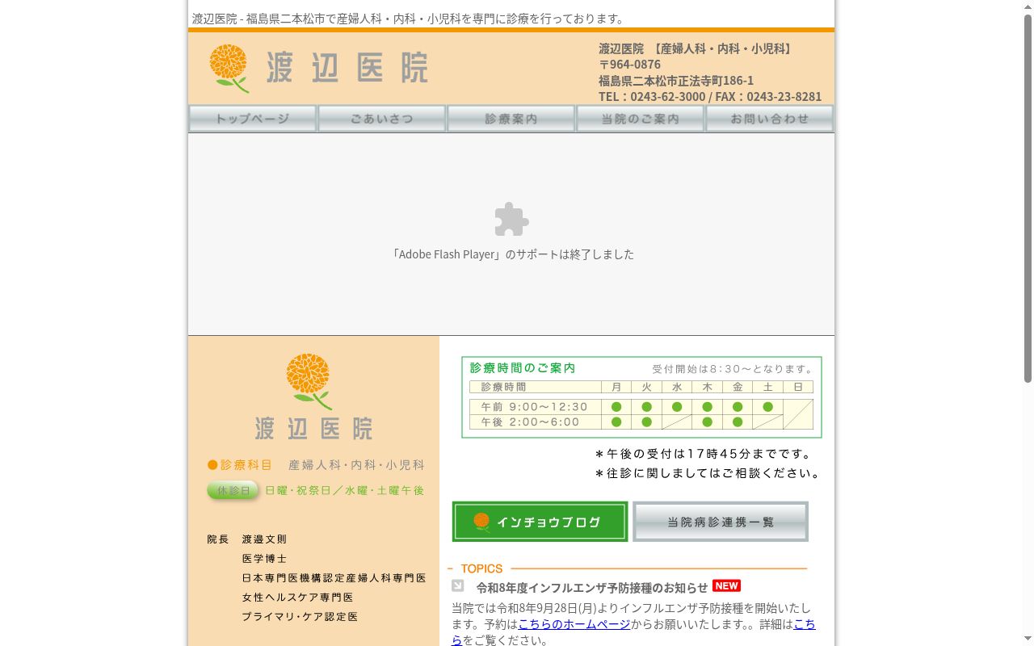Image resolution: width=1034 pixels, height=646 pixels.
Task: Click the tagline text at page top
Action: point(409,19)
